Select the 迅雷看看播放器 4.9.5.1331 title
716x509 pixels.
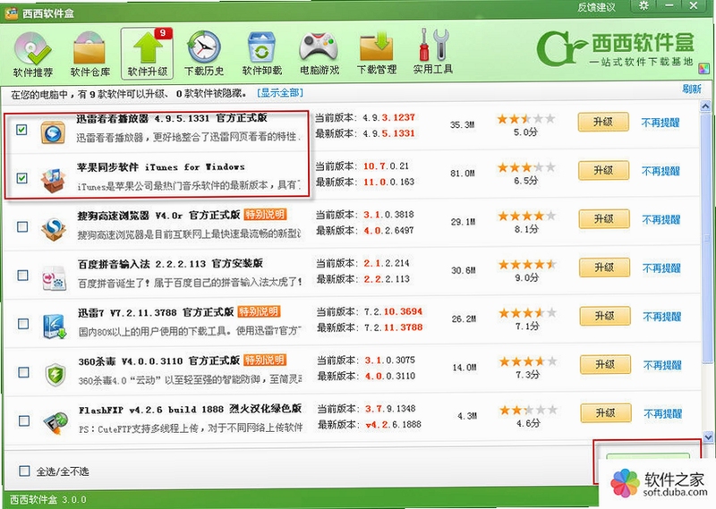(x=172, y=118)
